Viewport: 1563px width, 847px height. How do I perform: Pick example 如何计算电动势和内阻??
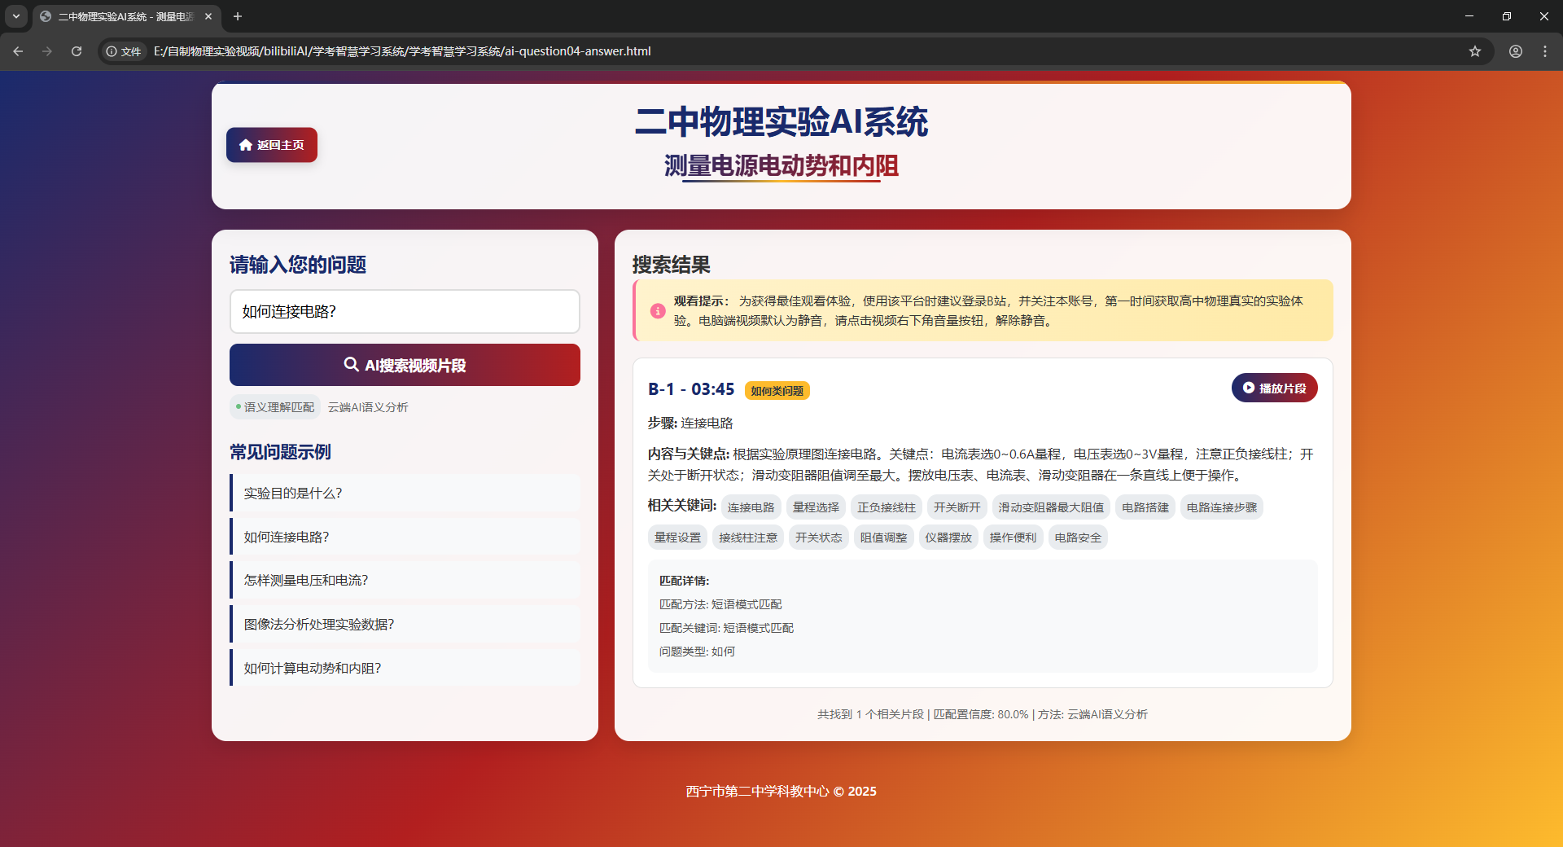tap(405, 668)
